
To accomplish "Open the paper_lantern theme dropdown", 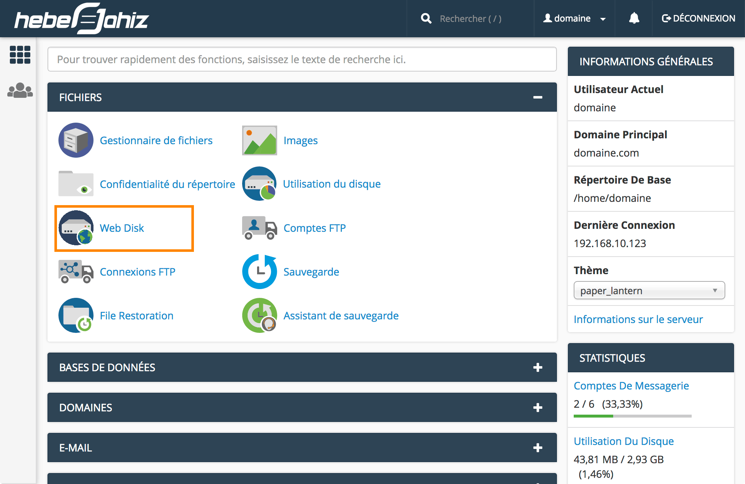I will pos(649,291).
